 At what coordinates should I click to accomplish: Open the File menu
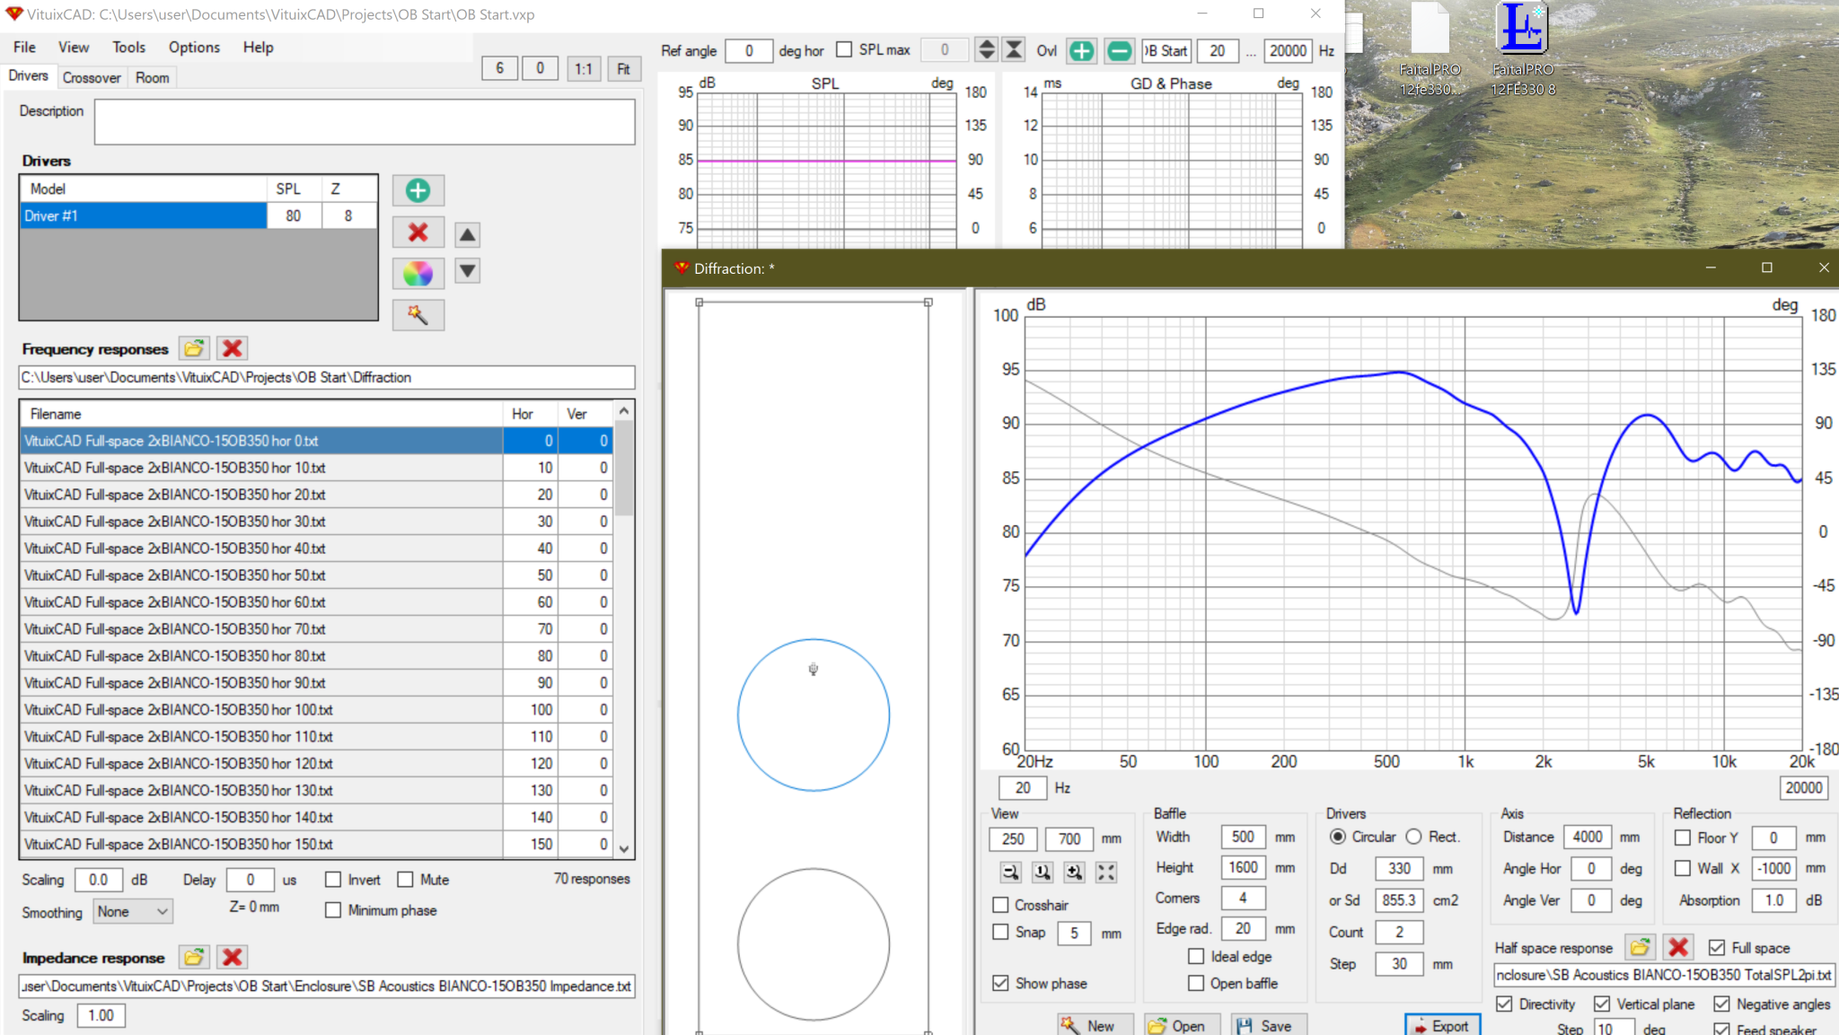click(24, 48)
